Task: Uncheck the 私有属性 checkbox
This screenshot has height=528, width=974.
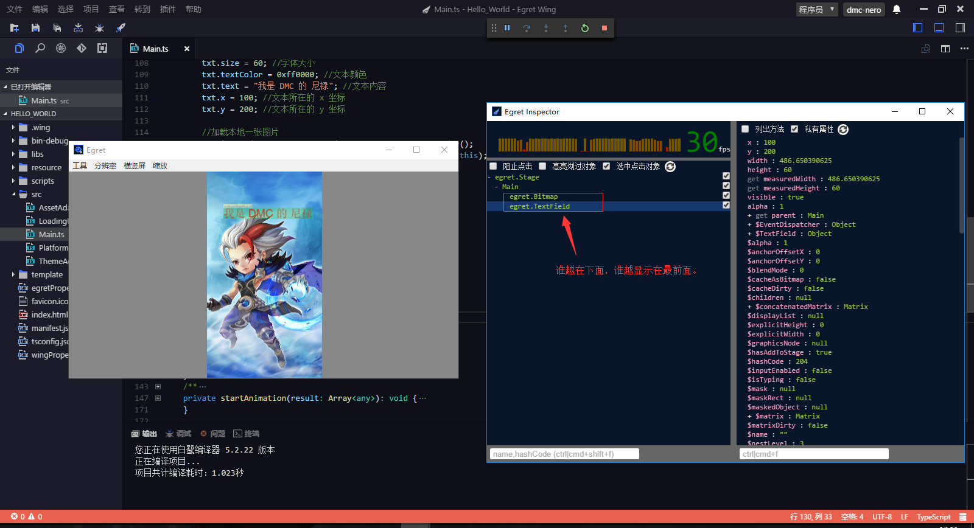Action: 794,129
